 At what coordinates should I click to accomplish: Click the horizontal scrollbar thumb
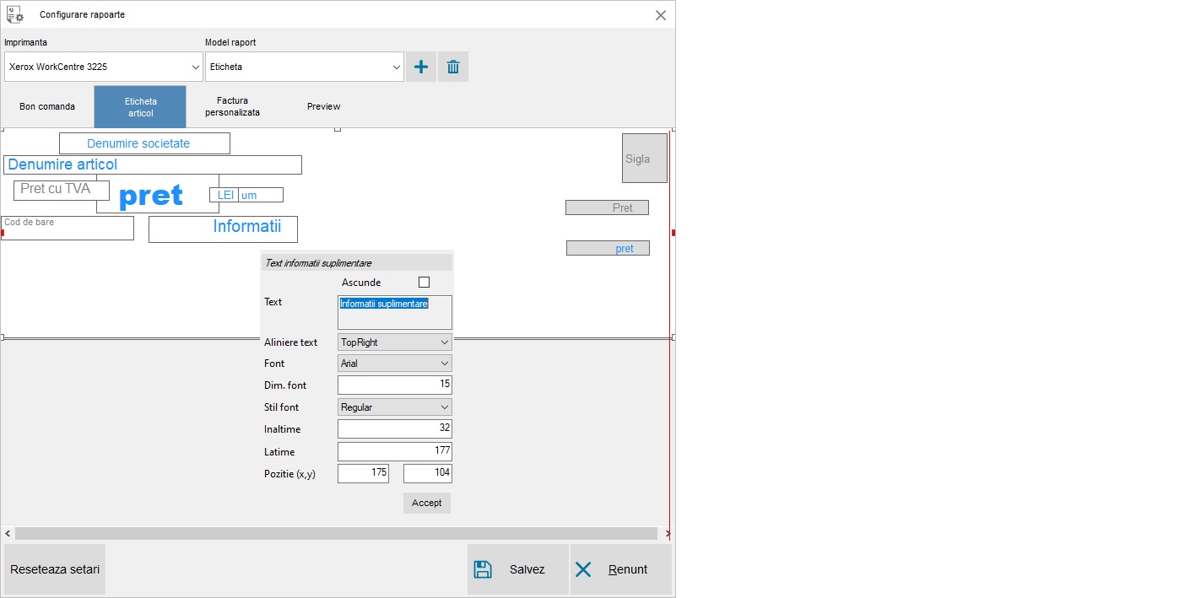(x=336, y=534)
